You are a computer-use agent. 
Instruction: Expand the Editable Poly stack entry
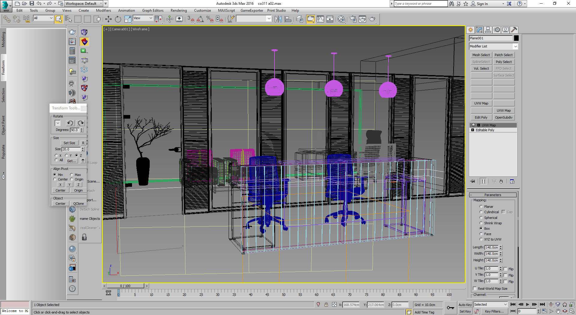click(x=473, y=130)
